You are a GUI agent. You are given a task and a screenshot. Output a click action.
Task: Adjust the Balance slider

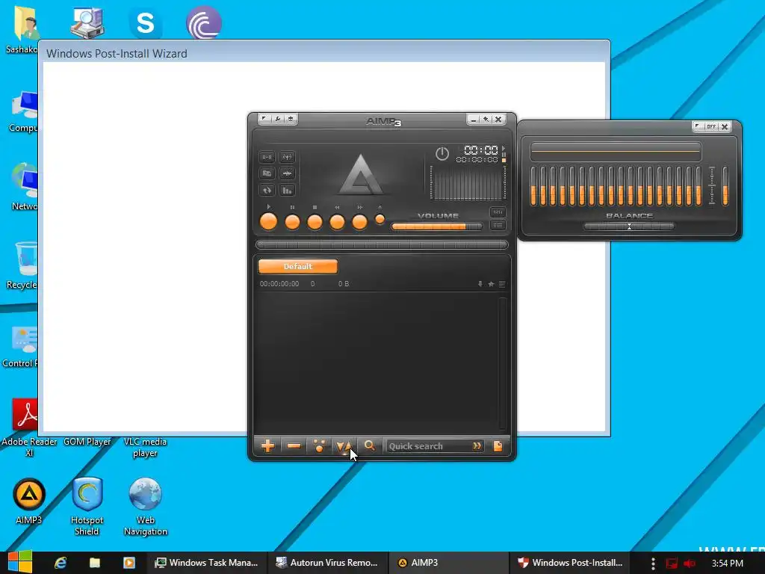[x=629, y=226]
